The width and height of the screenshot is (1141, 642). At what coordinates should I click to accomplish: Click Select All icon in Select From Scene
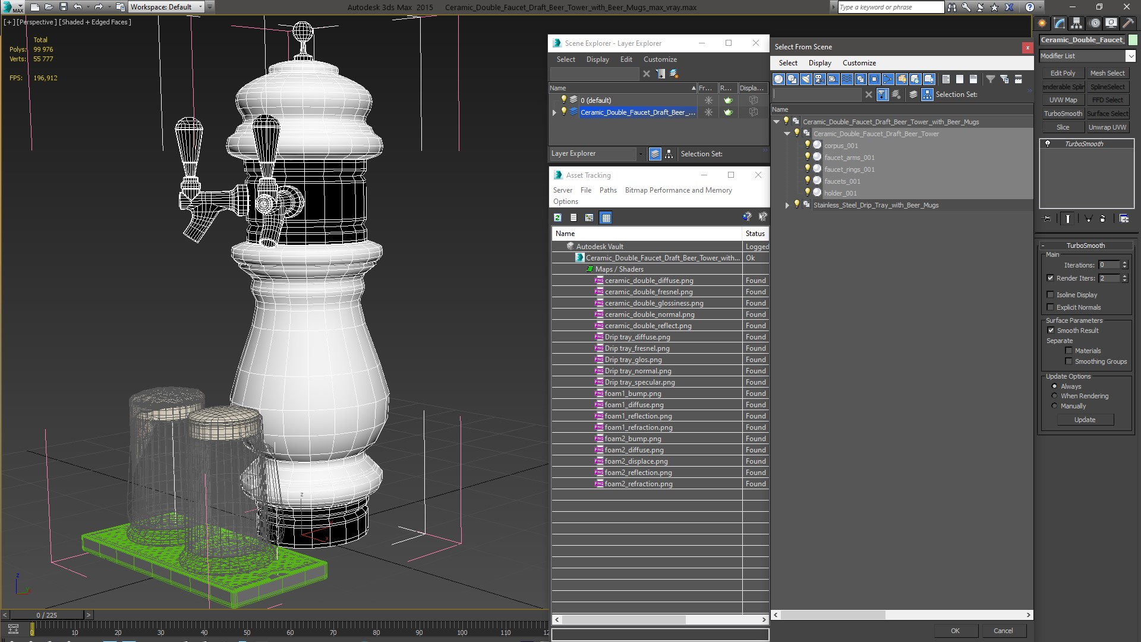[946, 79]
